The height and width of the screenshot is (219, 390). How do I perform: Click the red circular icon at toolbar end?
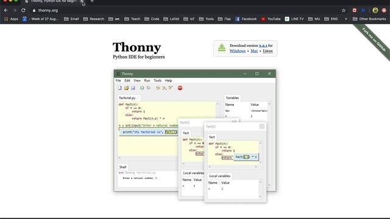(384, 10)
